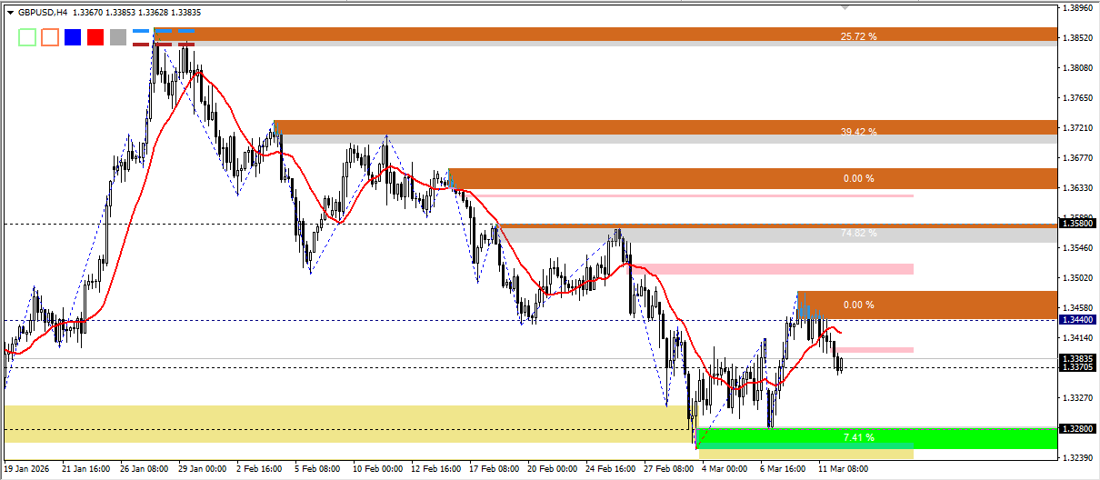
Task: Toggle the light green outlined square button
Action: (x=27, y=37)
